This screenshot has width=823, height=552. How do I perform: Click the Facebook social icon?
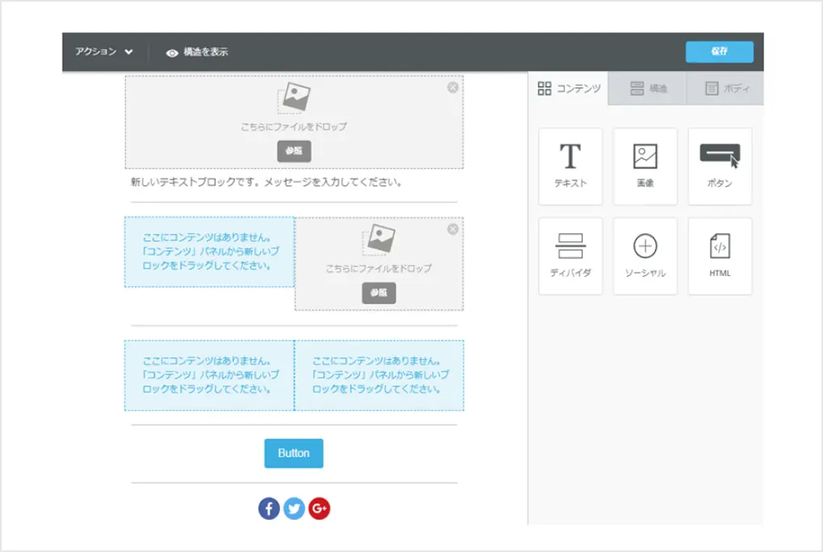[269, 508]
